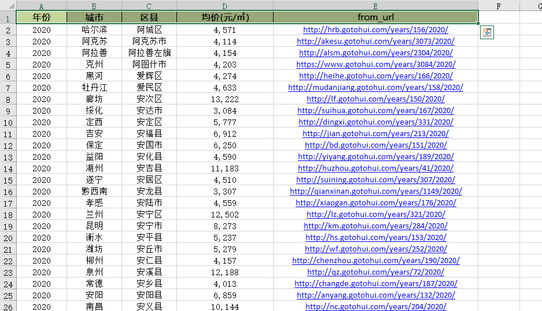Open the chenzhou.gotohui.com link

pyautogui.click(x=376, y=261)
